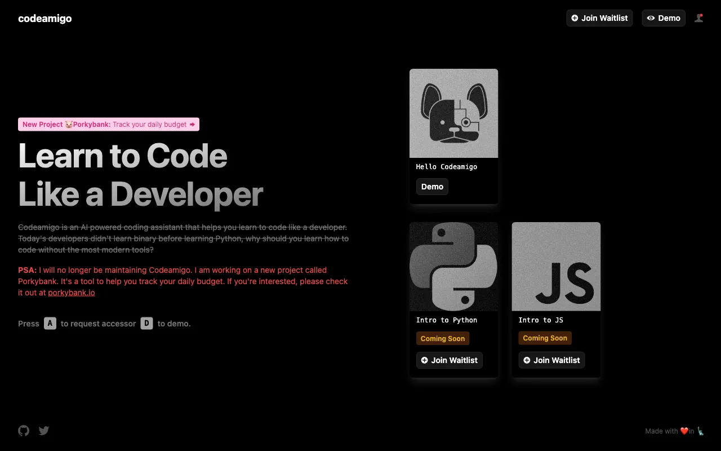Screen dimensions: 721x451
Task: Click Join Waitlist button in header
Action: pos(599,18)
